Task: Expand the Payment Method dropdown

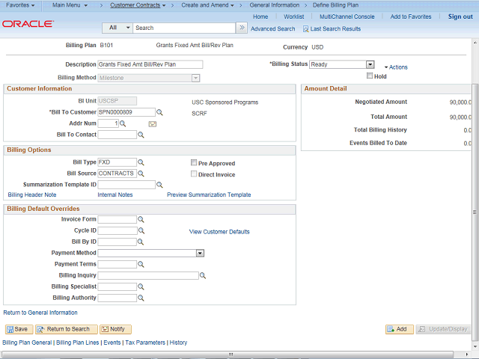Action: click(x=200, y=253)
